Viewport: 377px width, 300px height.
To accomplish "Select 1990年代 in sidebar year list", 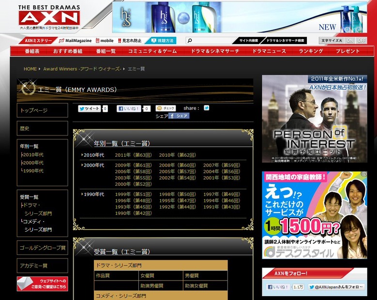I will click(x=33, y=171).
